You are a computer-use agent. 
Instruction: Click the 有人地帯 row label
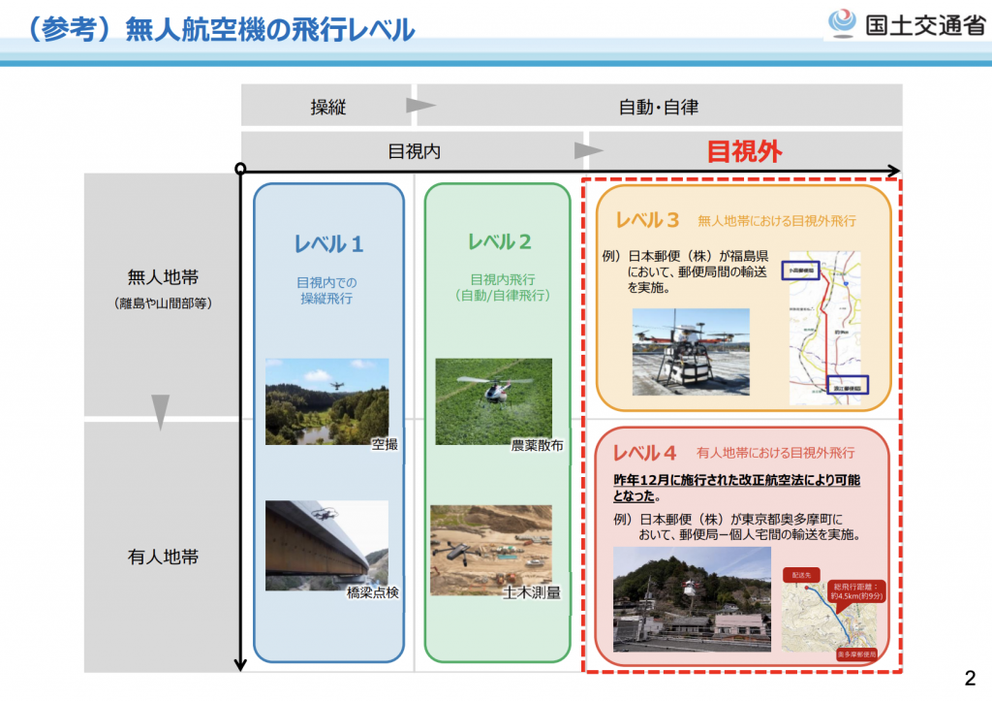(162, 558)
